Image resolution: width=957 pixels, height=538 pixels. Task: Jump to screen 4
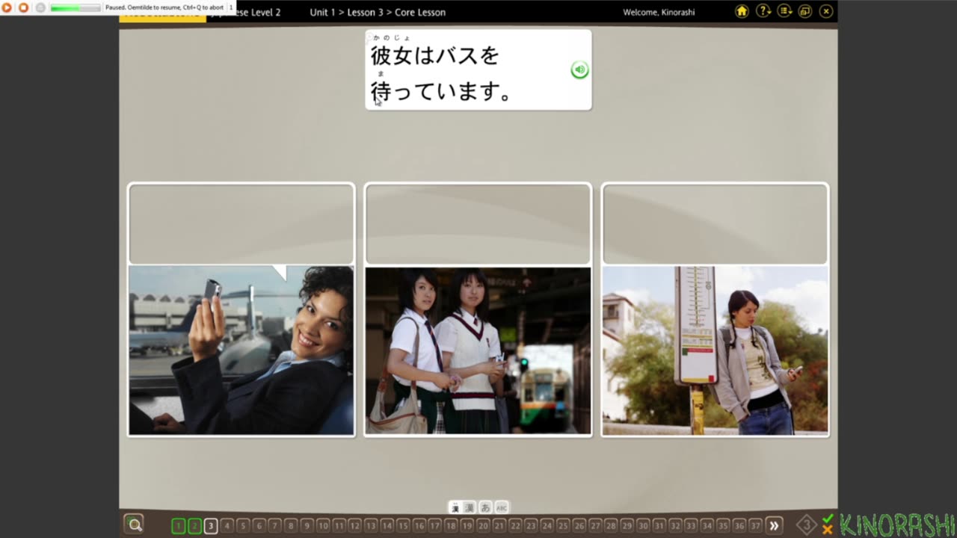pos(227,525)
